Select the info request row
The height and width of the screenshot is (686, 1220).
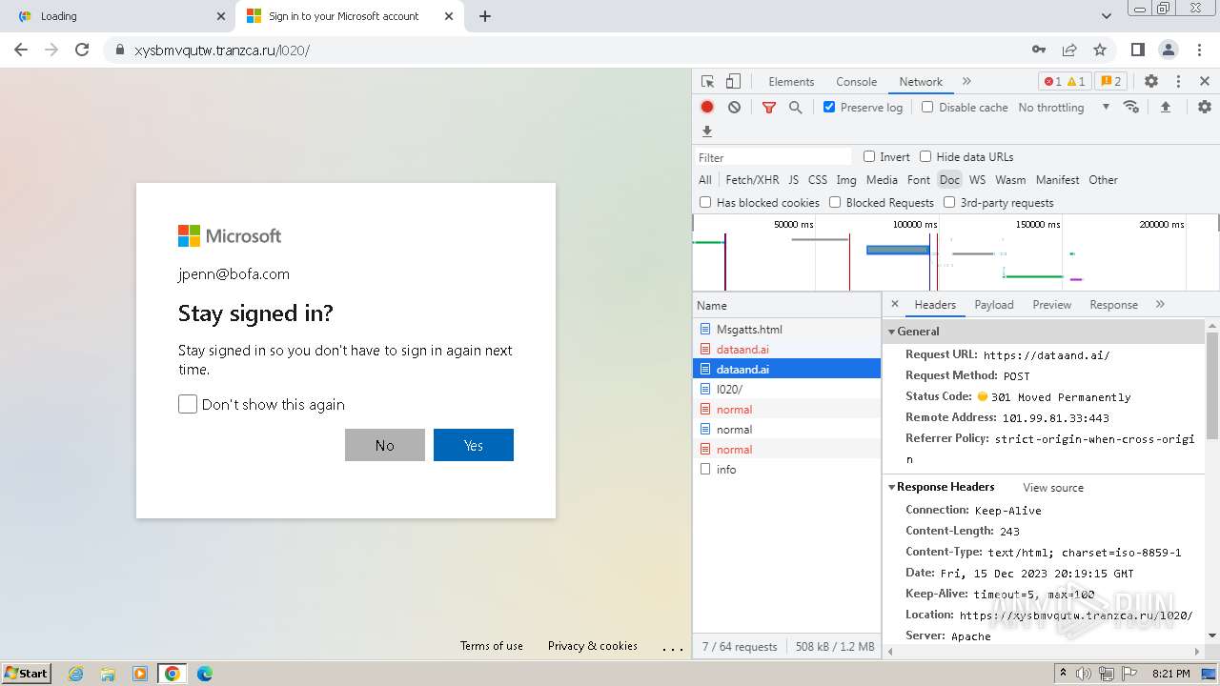[x=787, y=470]
